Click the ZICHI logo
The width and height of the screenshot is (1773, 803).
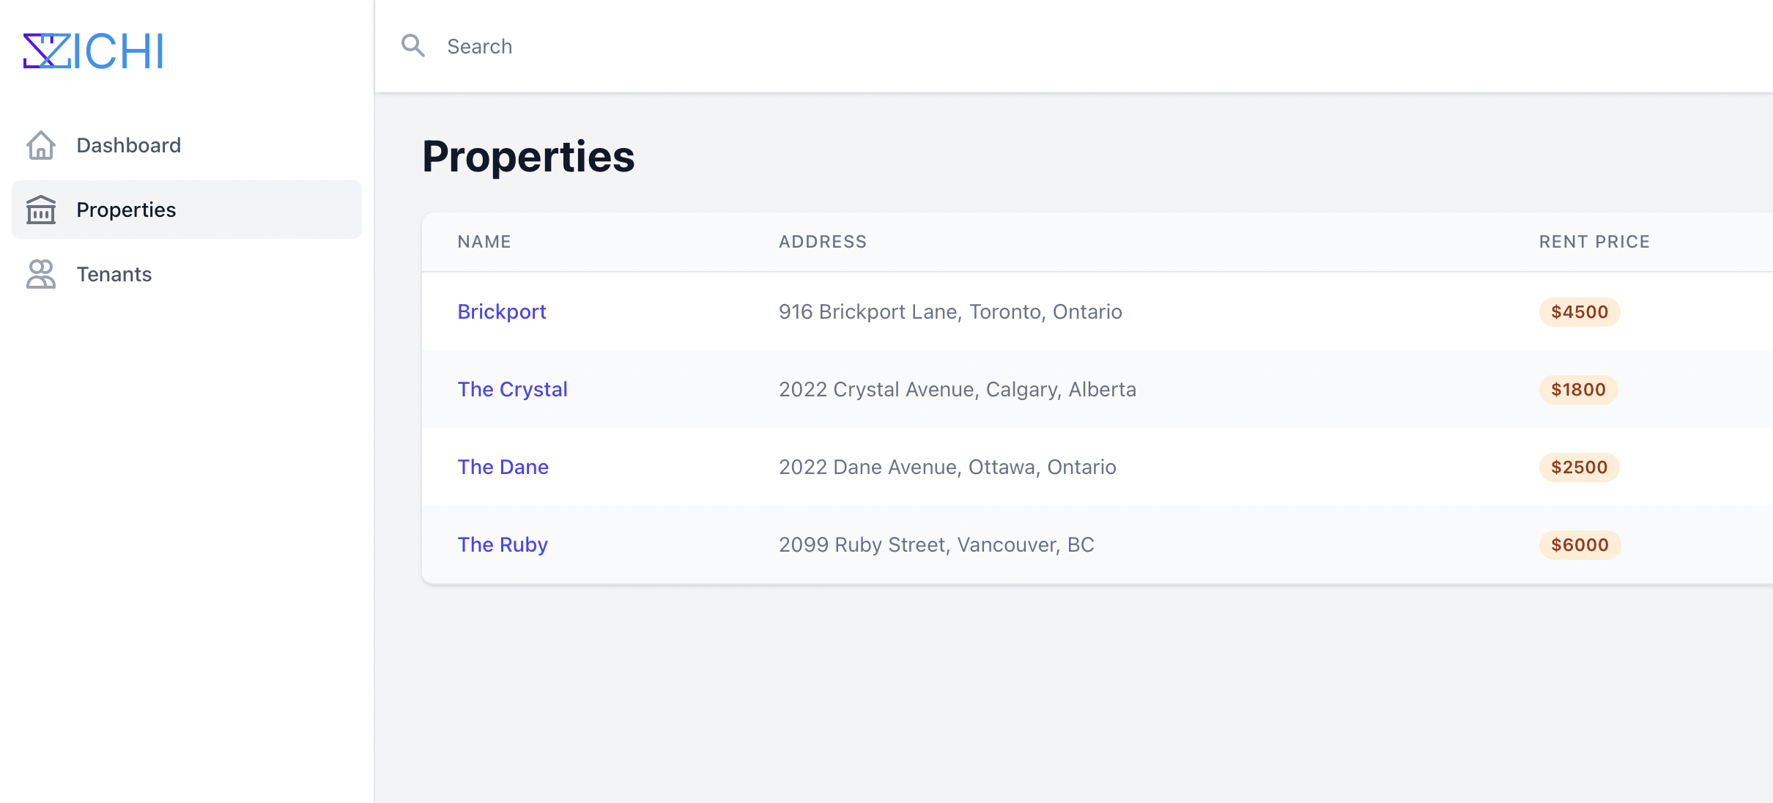93,51
